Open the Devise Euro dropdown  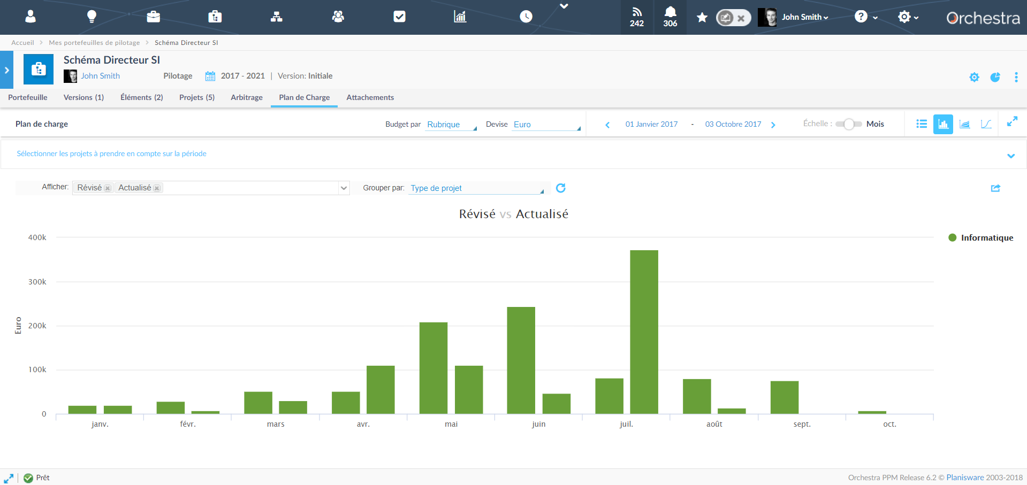click(545, 124)
